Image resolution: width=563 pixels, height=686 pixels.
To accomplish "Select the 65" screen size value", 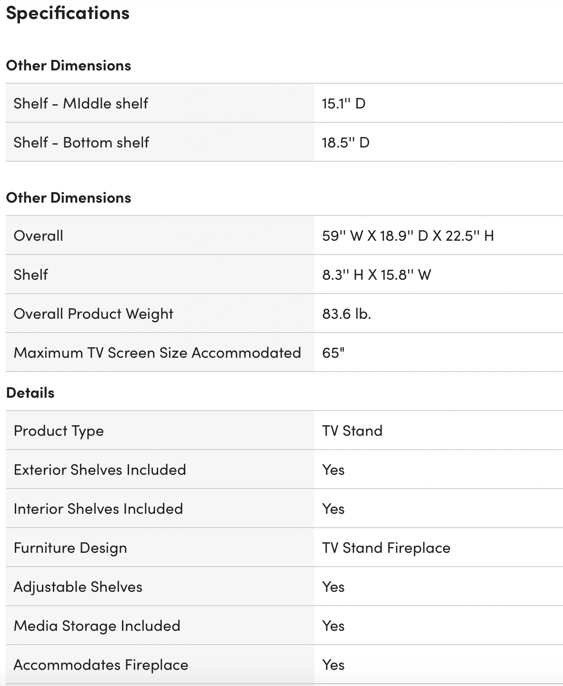I will tap(333, 353).
